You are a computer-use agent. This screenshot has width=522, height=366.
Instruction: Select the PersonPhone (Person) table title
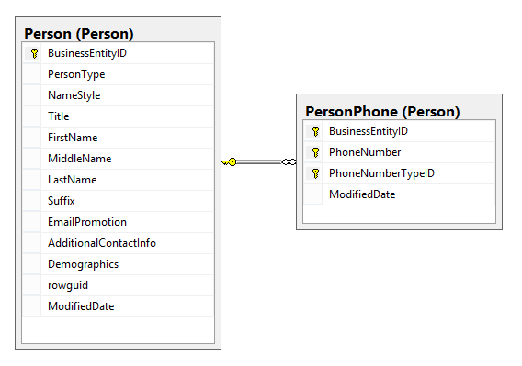(x=382, y=112)
